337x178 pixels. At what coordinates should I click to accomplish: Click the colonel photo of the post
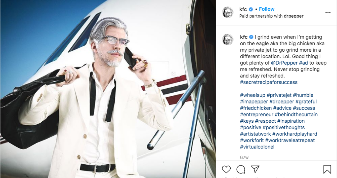pyautogui.click(x=108, y=89)
